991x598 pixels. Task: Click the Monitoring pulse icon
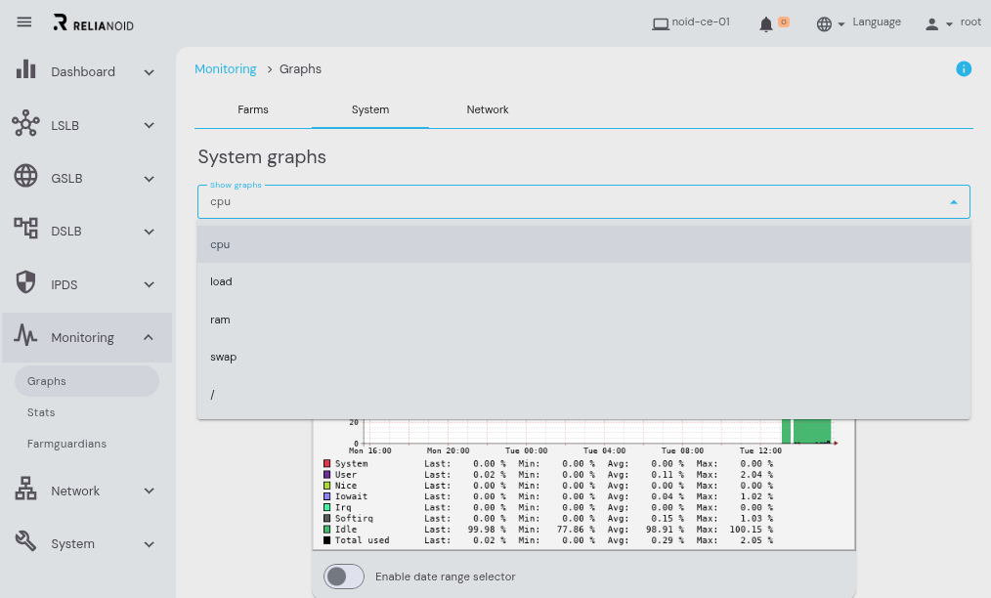point(26,335)
